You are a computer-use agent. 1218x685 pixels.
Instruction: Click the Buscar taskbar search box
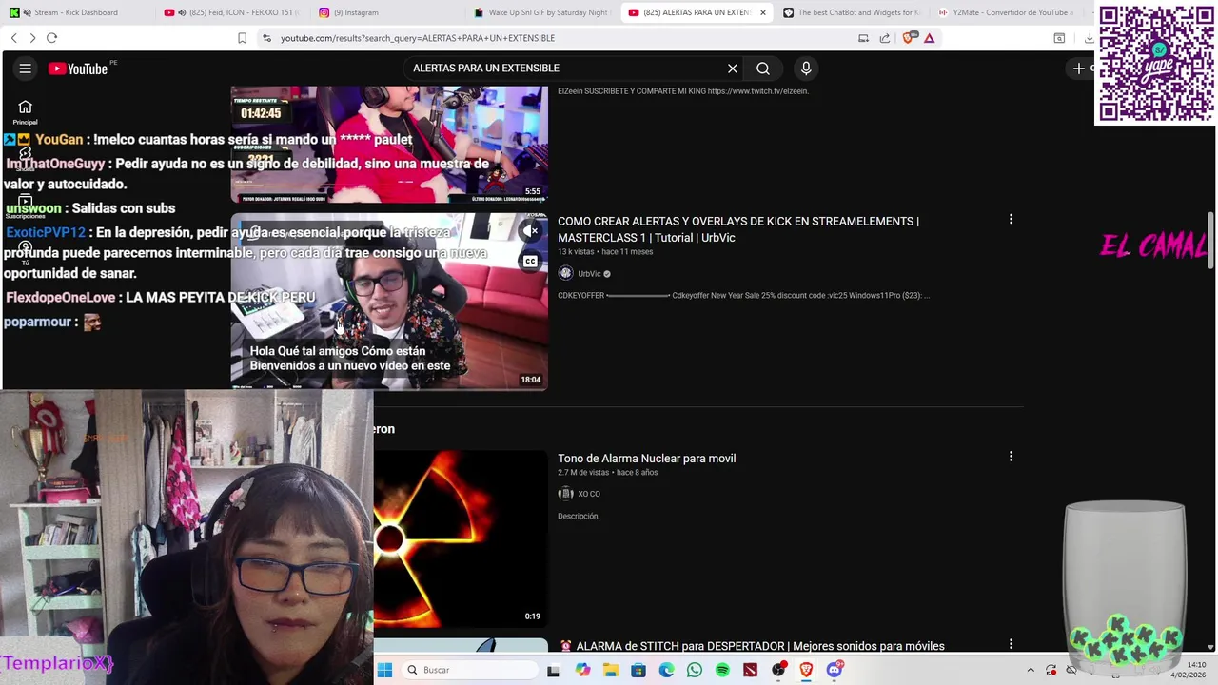coord(469,670)
